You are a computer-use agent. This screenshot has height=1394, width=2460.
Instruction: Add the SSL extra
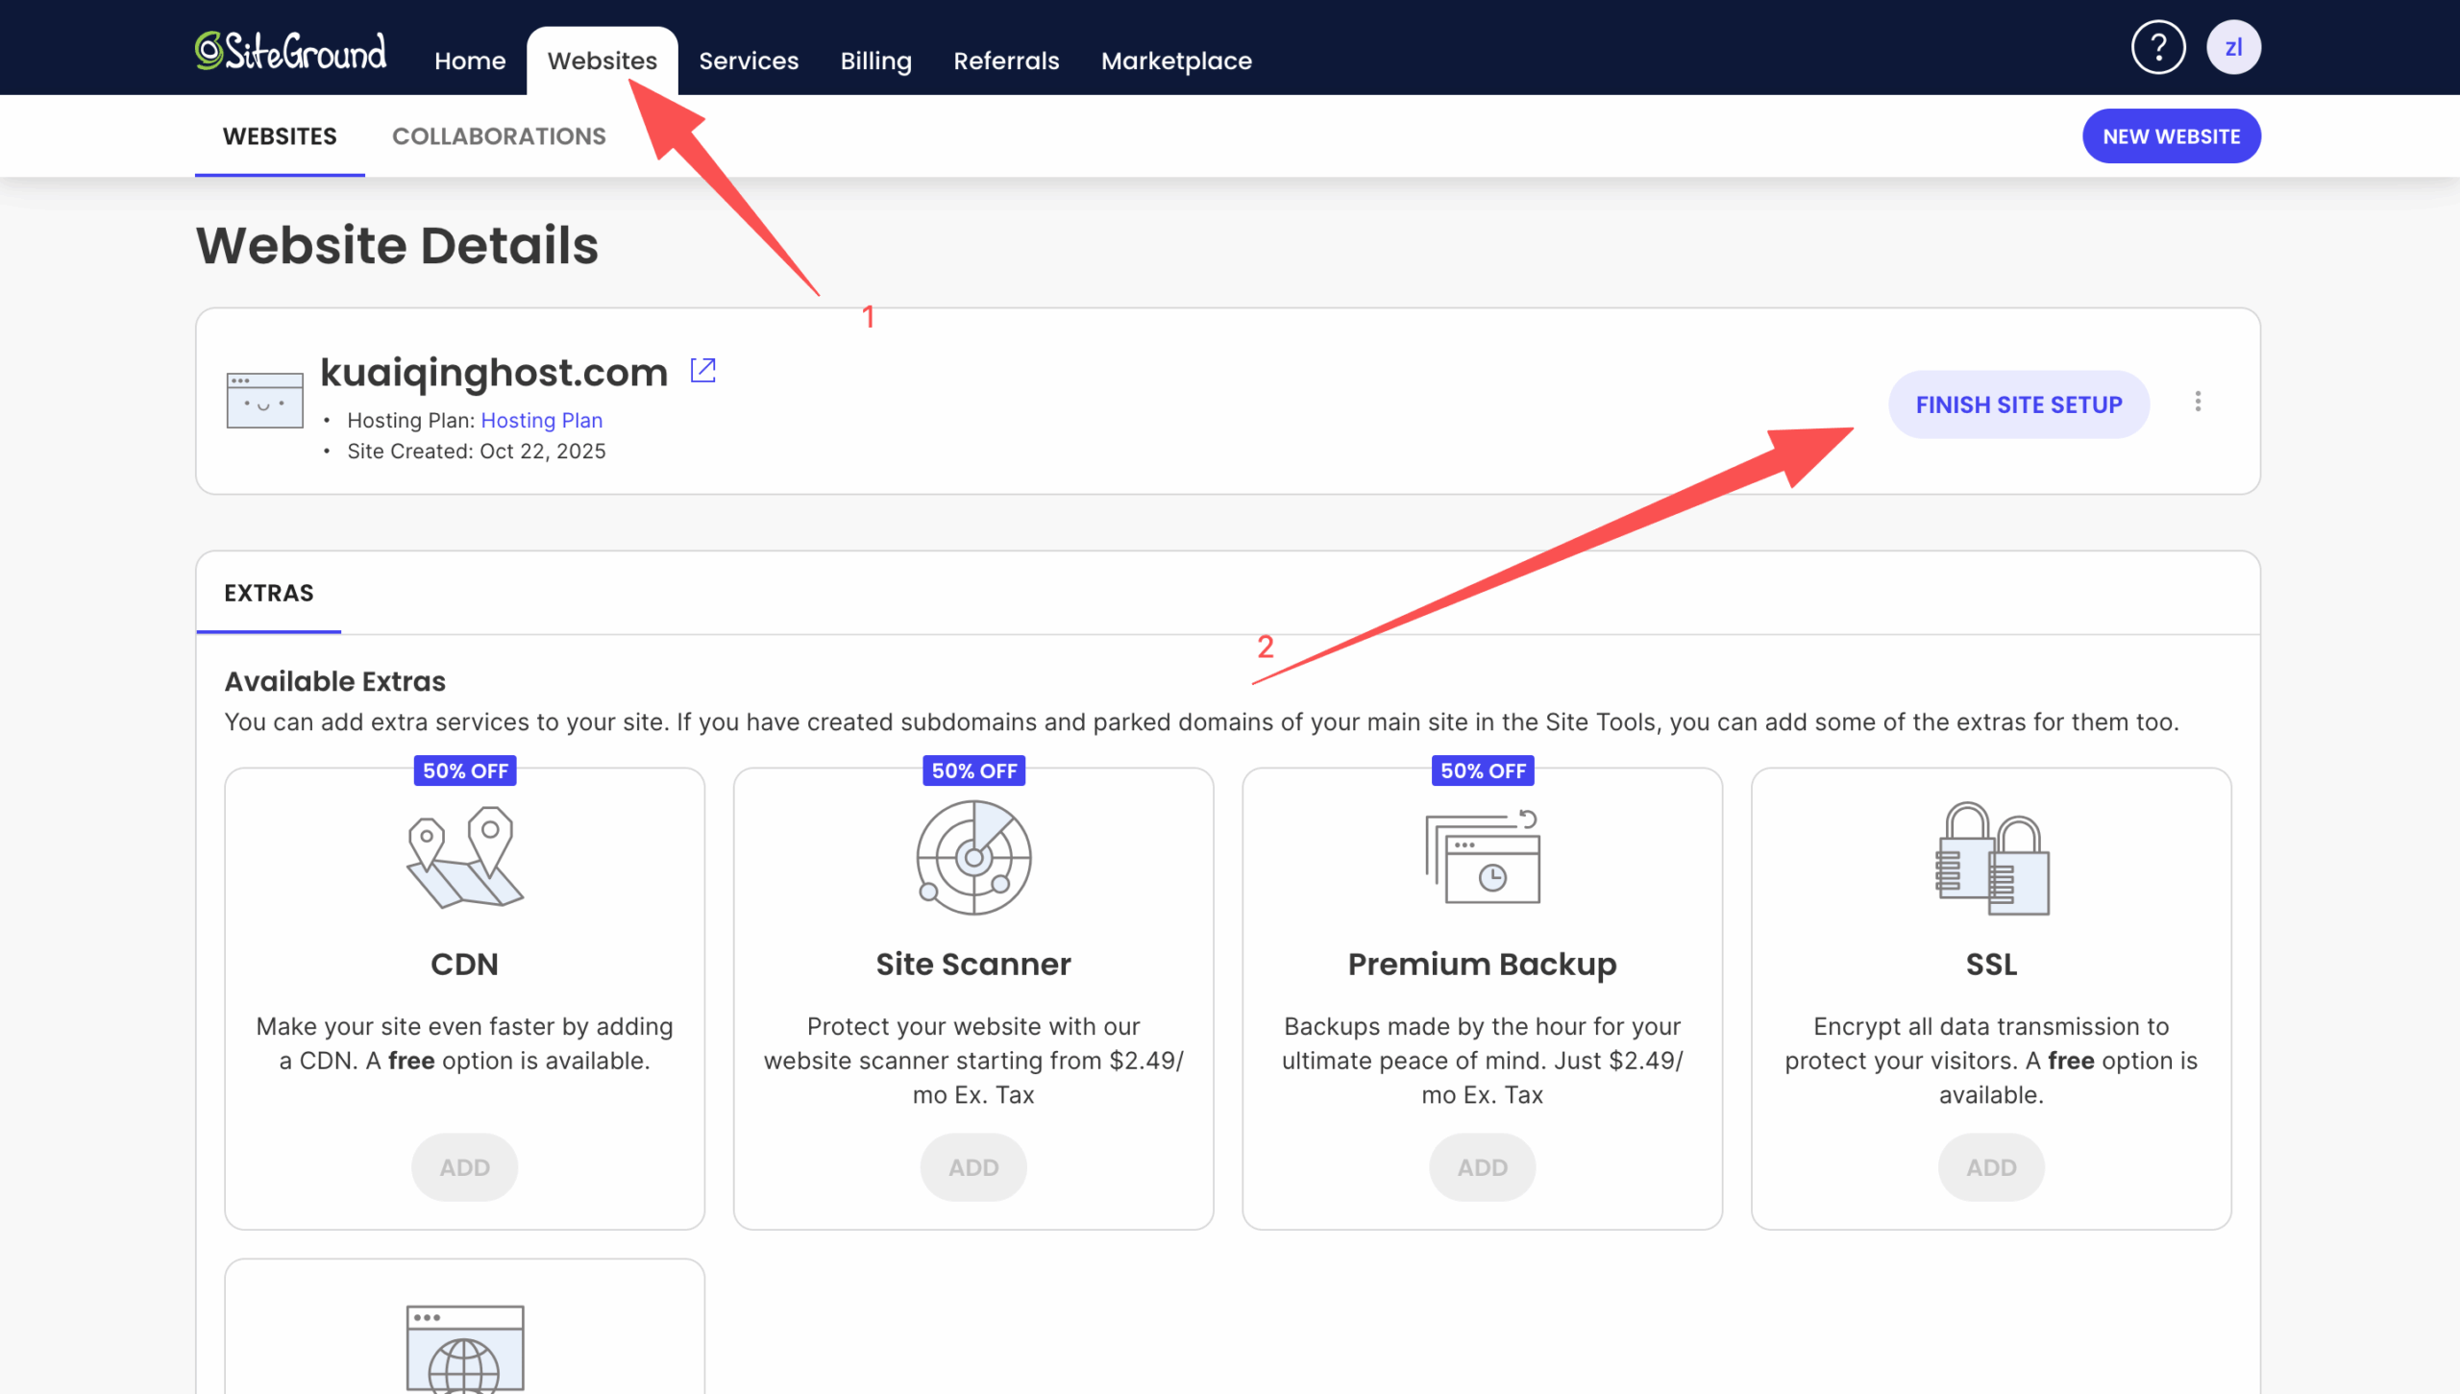[x=1990, y=1166]
